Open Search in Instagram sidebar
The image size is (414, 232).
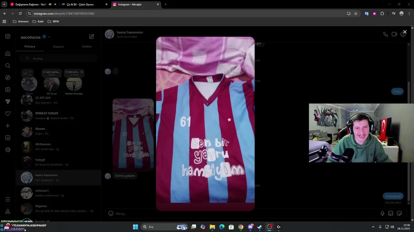[x=8, y=65]
